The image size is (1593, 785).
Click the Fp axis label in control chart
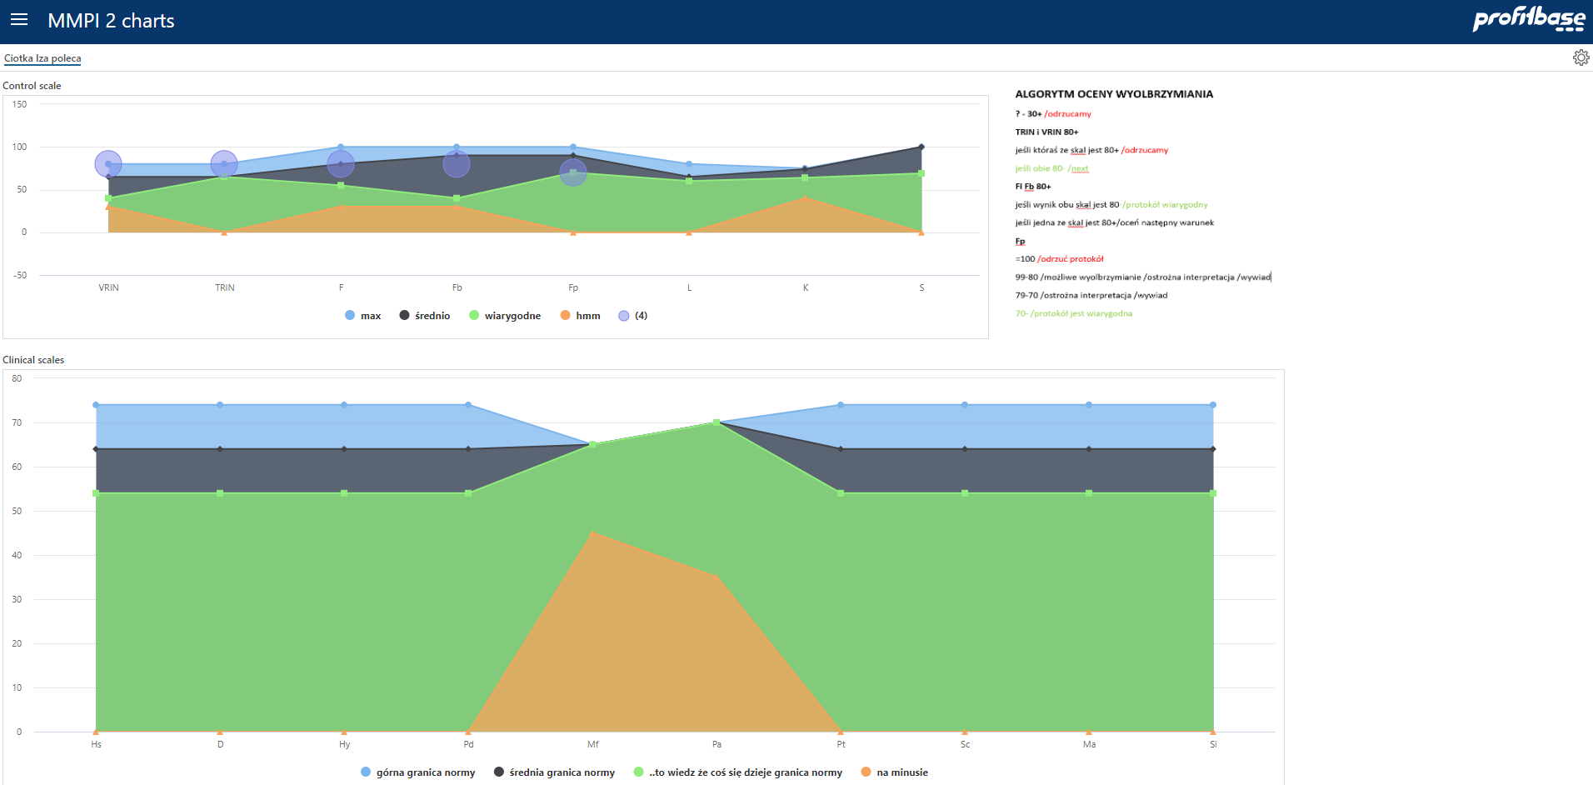tap(573, 287)
